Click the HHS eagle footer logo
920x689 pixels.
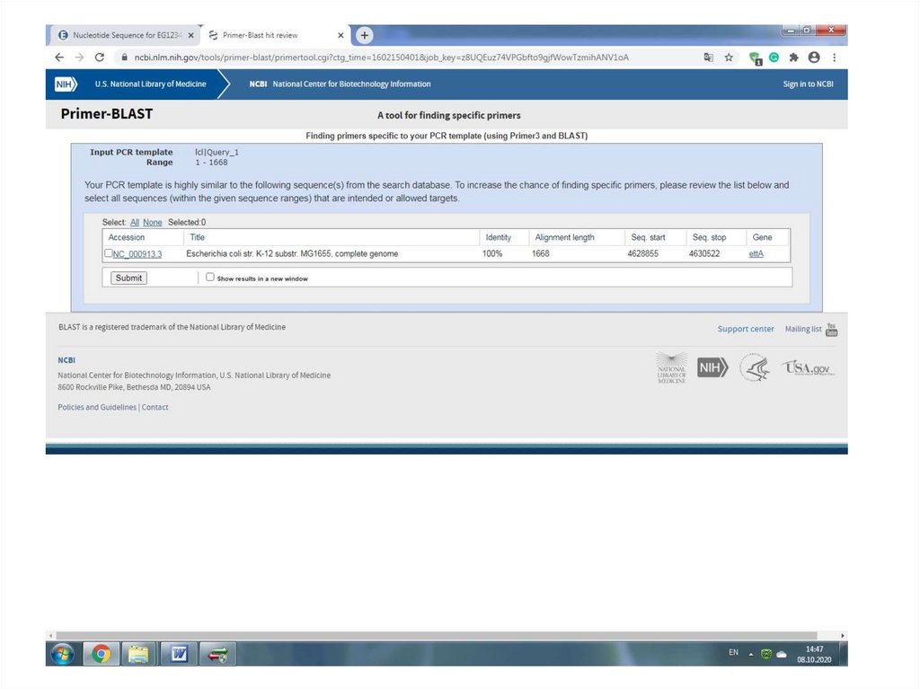point(755,368)
